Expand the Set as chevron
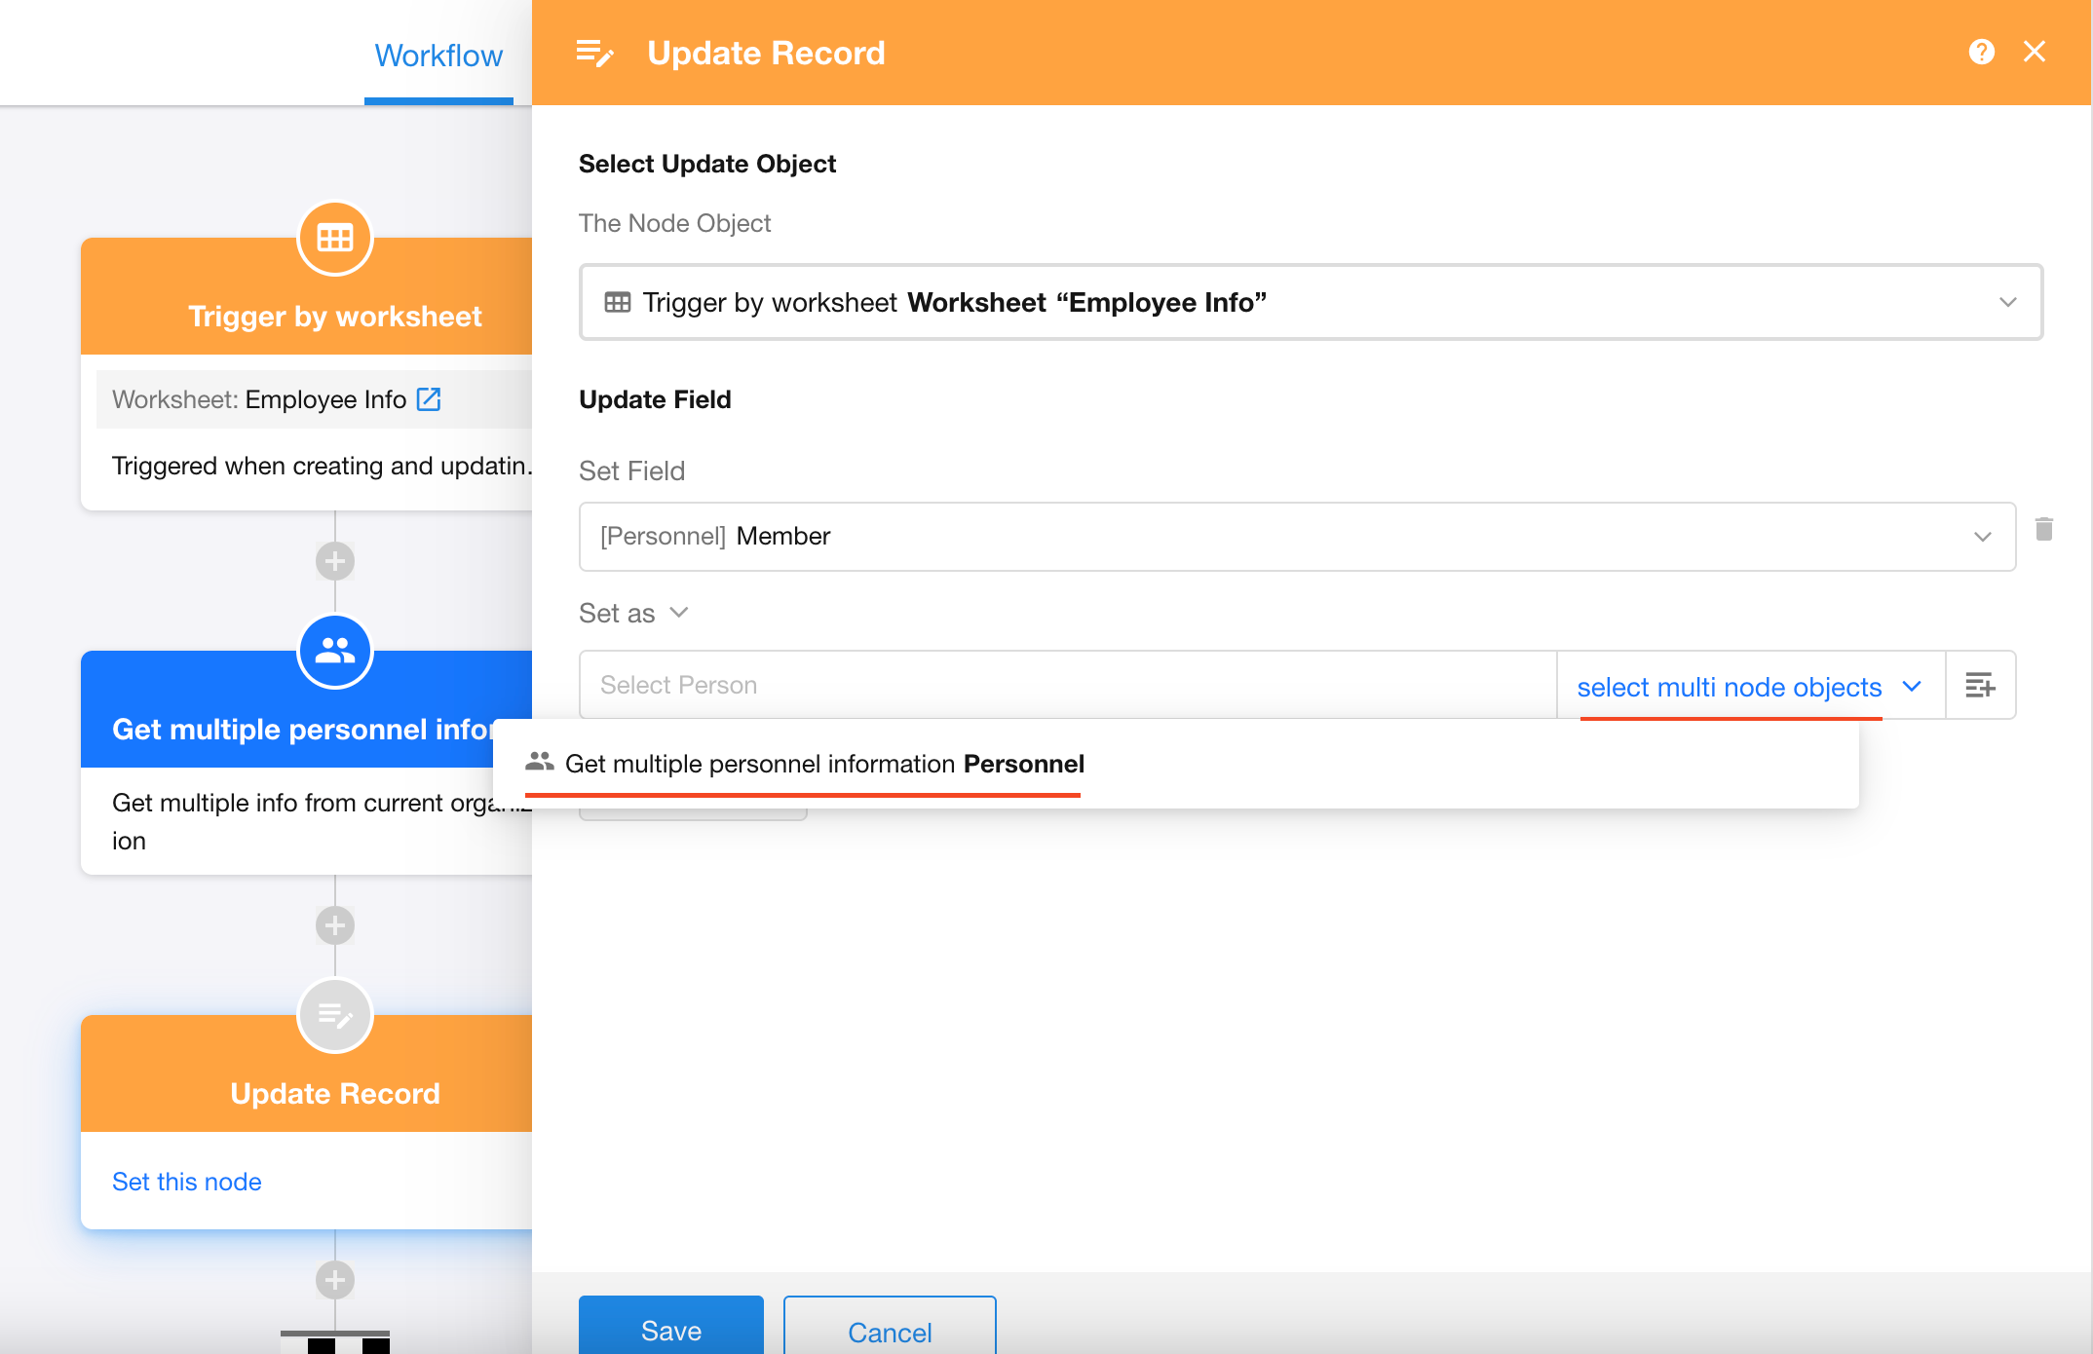Image resolution: width=2093 pixels, height=1354 pixels. 679,613
